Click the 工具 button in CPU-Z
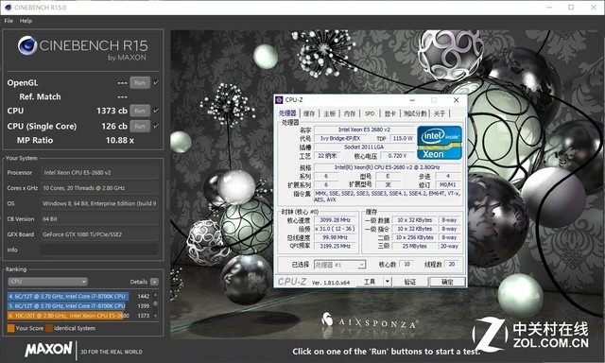Screen dimensions: 605x363 [x=370, y=282]
